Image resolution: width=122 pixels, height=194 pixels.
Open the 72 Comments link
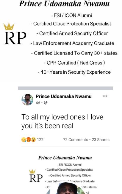click(x=76, y=140)
